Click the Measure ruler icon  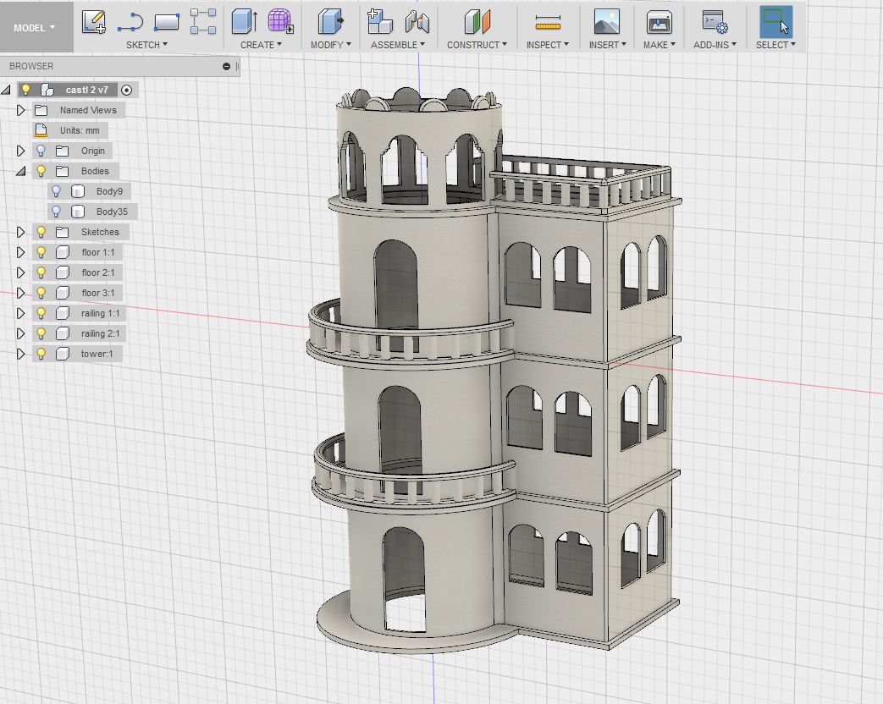click(x=548, y=23)
